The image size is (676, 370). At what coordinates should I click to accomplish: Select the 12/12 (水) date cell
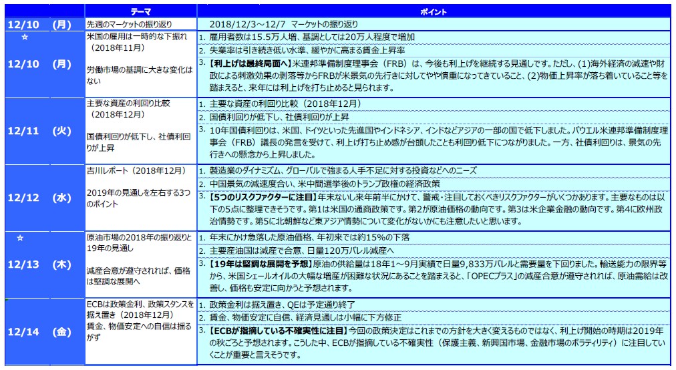(43, 198)
